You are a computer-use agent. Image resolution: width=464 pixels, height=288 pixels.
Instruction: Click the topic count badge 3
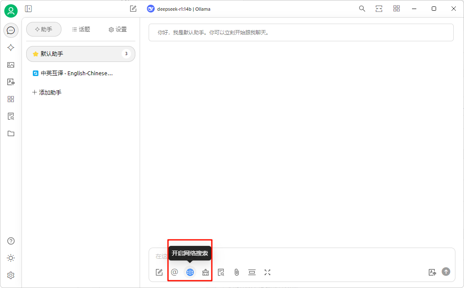[126, 54]
